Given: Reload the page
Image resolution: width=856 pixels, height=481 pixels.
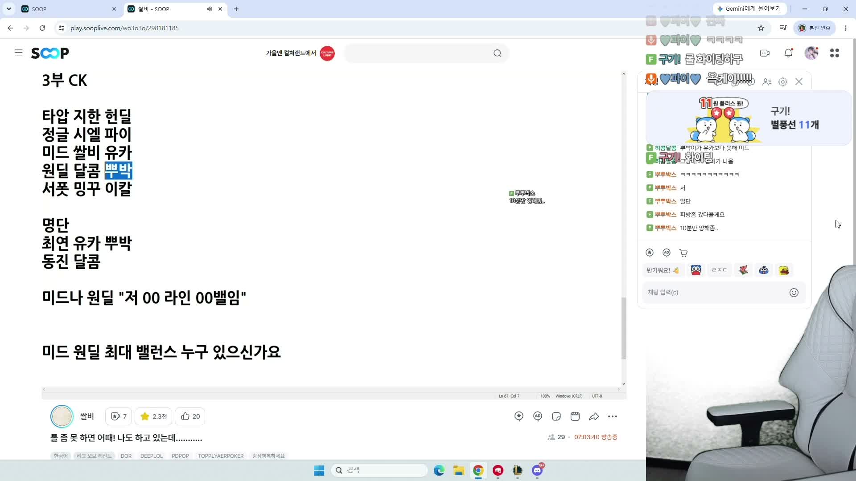Looking at the screenshot, I should 42,28.
